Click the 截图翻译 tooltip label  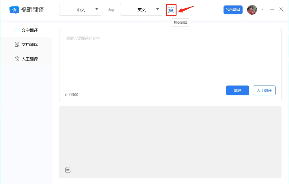180,22
